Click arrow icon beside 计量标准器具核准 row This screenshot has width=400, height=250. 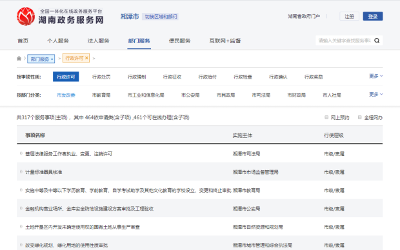pyautogui.click(x=21, y=172)
